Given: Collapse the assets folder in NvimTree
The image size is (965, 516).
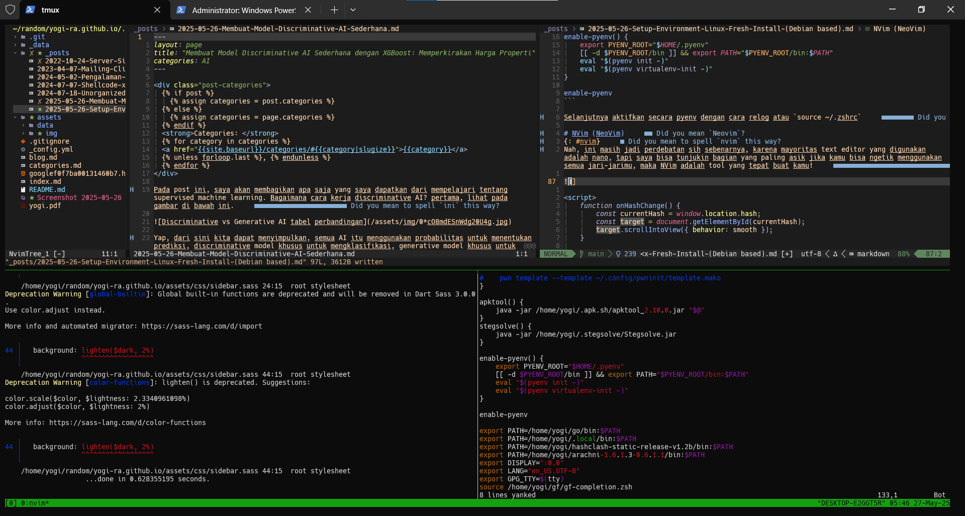Looking at the screenshot, I should [x=15, y=117].
